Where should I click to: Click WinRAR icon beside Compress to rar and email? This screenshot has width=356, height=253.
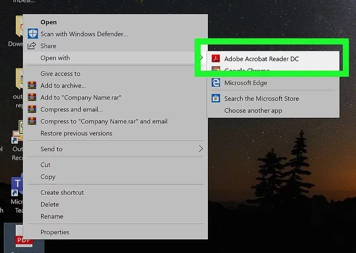(x=32, y=121)
